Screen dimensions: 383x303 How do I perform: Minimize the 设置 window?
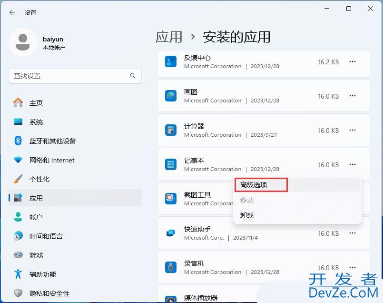point(327,9)
